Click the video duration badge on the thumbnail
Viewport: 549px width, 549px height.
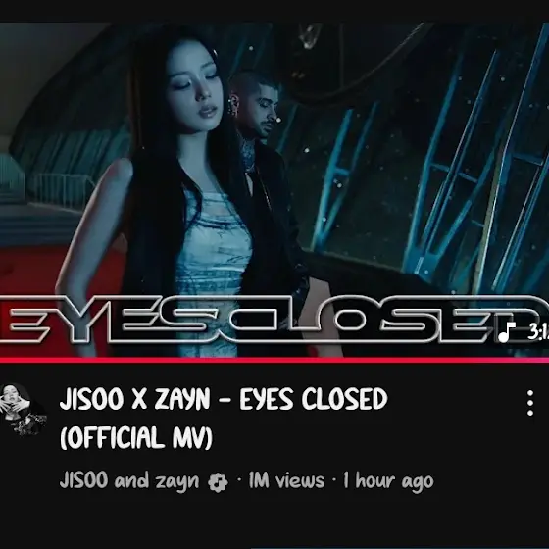click(x=522, y=331)
